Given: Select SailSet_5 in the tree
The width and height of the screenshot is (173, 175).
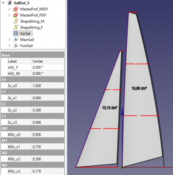Looking at the screenshot, I should 21,3.
